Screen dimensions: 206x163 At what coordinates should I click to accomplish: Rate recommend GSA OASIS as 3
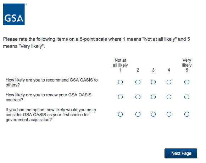coord(153,82)
